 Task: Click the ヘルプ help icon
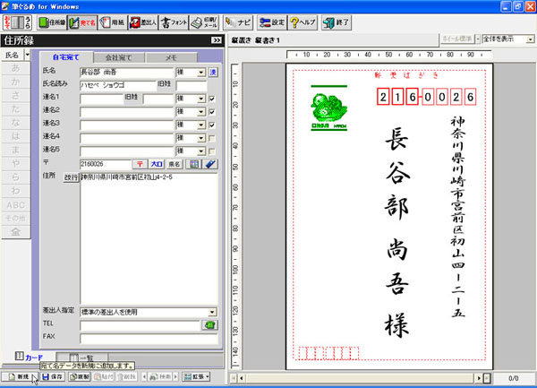(x=303, y=21)
